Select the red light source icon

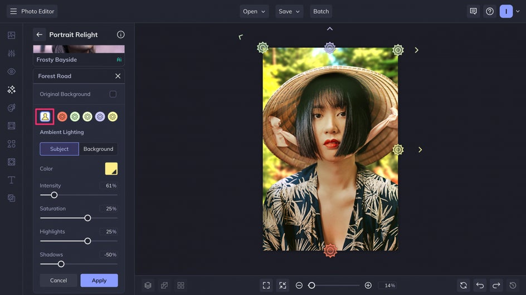(62, 117)
